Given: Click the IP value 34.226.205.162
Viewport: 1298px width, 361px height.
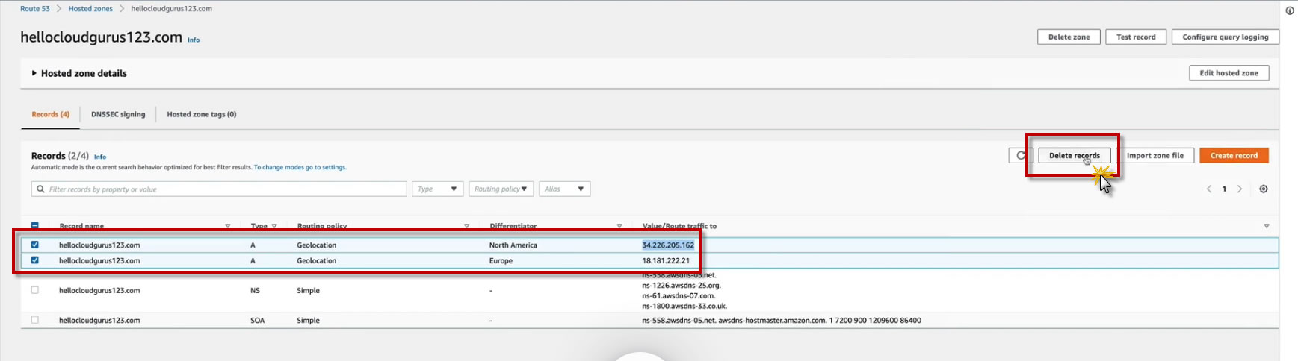Looking at the screenshot, I should pyautogui.click(x=668, y=245).
